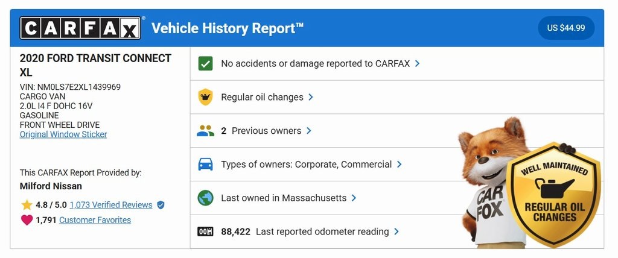Click the blue verified shield badge
The width and height of the screenshot is (618, 258).
(161, 205)
